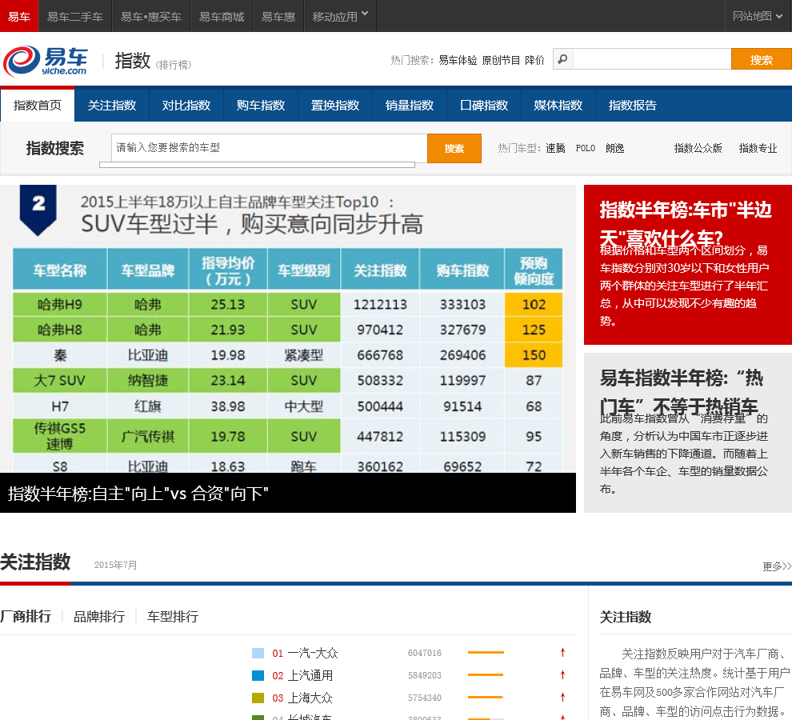Viewport: 792px width, 720px height.
Task: Select the 品牌排行 ranking tab
Action: (99, 617)
